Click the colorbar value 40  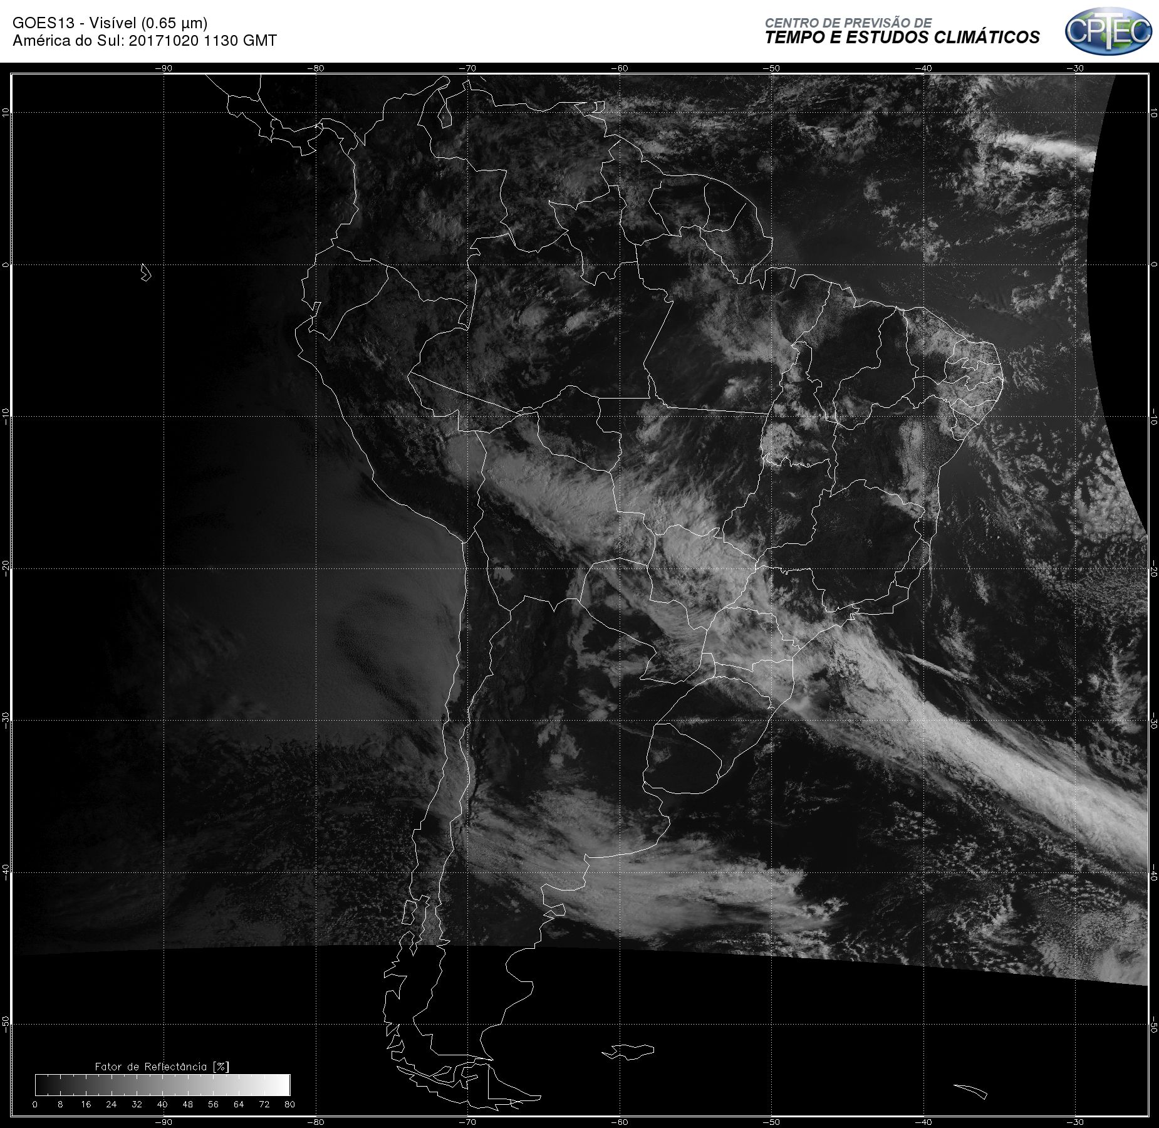(162, 1104)
